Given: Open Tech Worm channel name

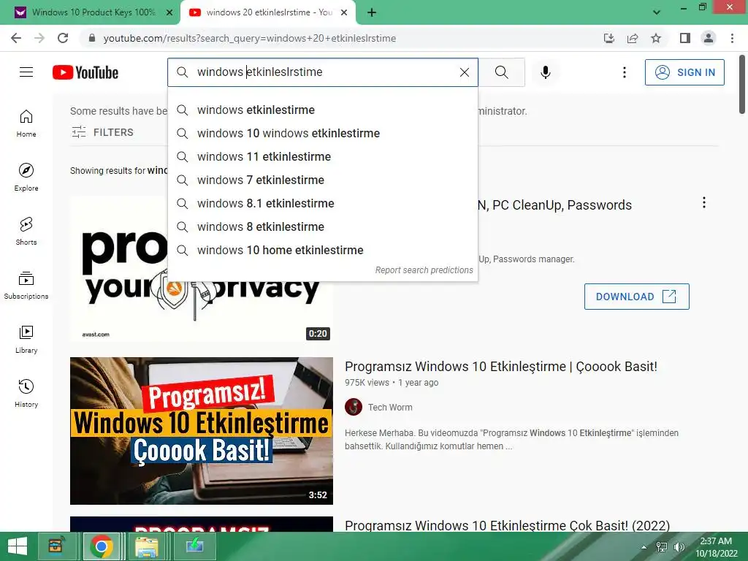Looking at the screenshot, I should pos(390,408).
